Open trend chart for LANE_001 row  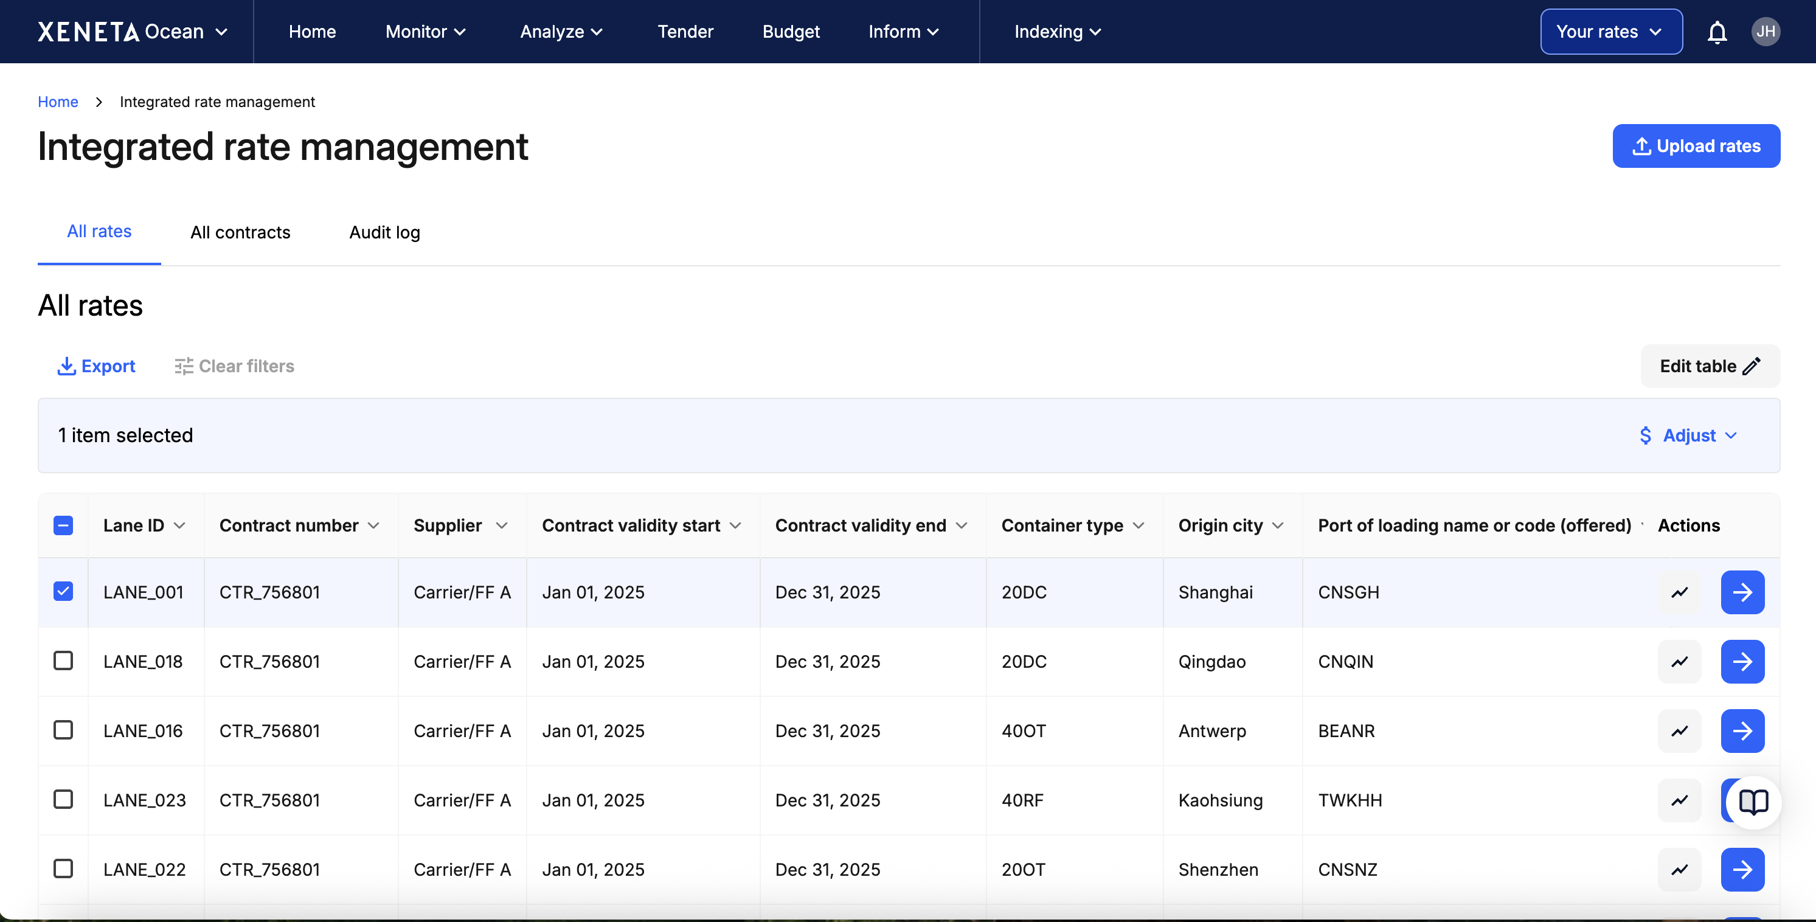pos(1679,592)
